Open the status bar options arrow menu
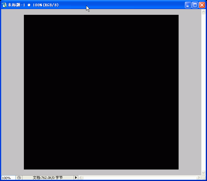 click(76, 178)
